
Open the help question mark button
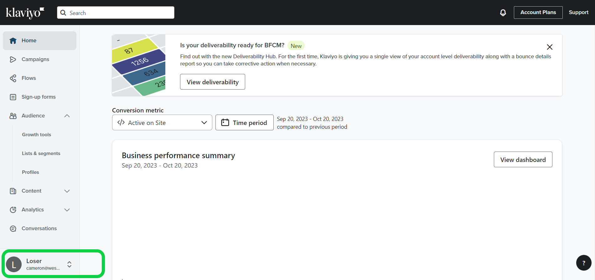tap(584, 263)
